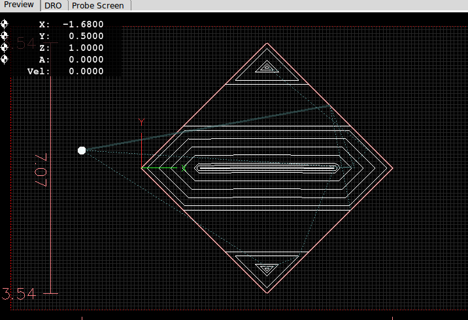468x320 pixels.
Task: Open the Probe Screen tab
Action: 97,5
